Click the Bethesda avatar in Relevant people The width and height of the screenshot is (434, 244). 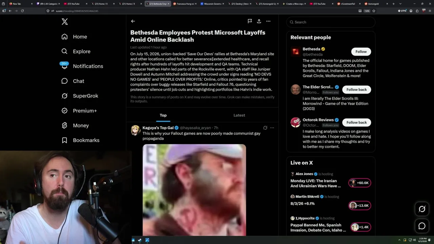tap(296, 52)
